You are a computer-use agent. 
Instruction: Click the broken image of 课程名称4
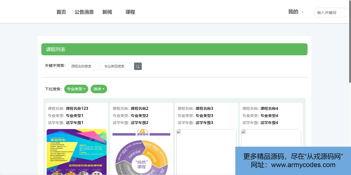pyautogui.click(x=271, y=138)
